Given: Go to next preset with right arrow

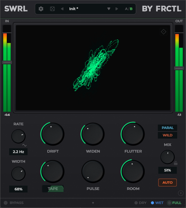Looking at the screenshot, I should pos(117,9).
